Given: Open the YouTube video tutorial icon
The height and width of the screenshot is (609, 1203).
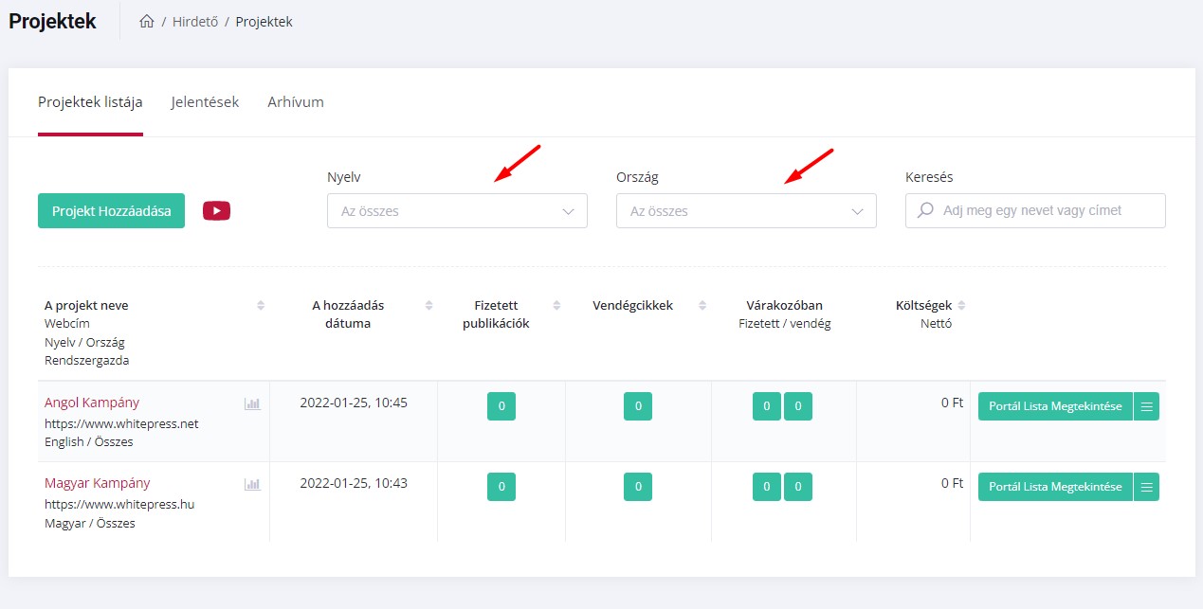Looking at the screenshot, I should click(216, 211).
